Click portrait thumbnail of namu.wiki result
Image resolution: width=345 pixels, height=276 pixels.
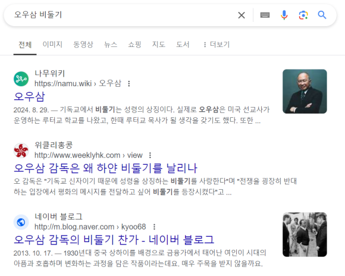(x=305, y=92)
